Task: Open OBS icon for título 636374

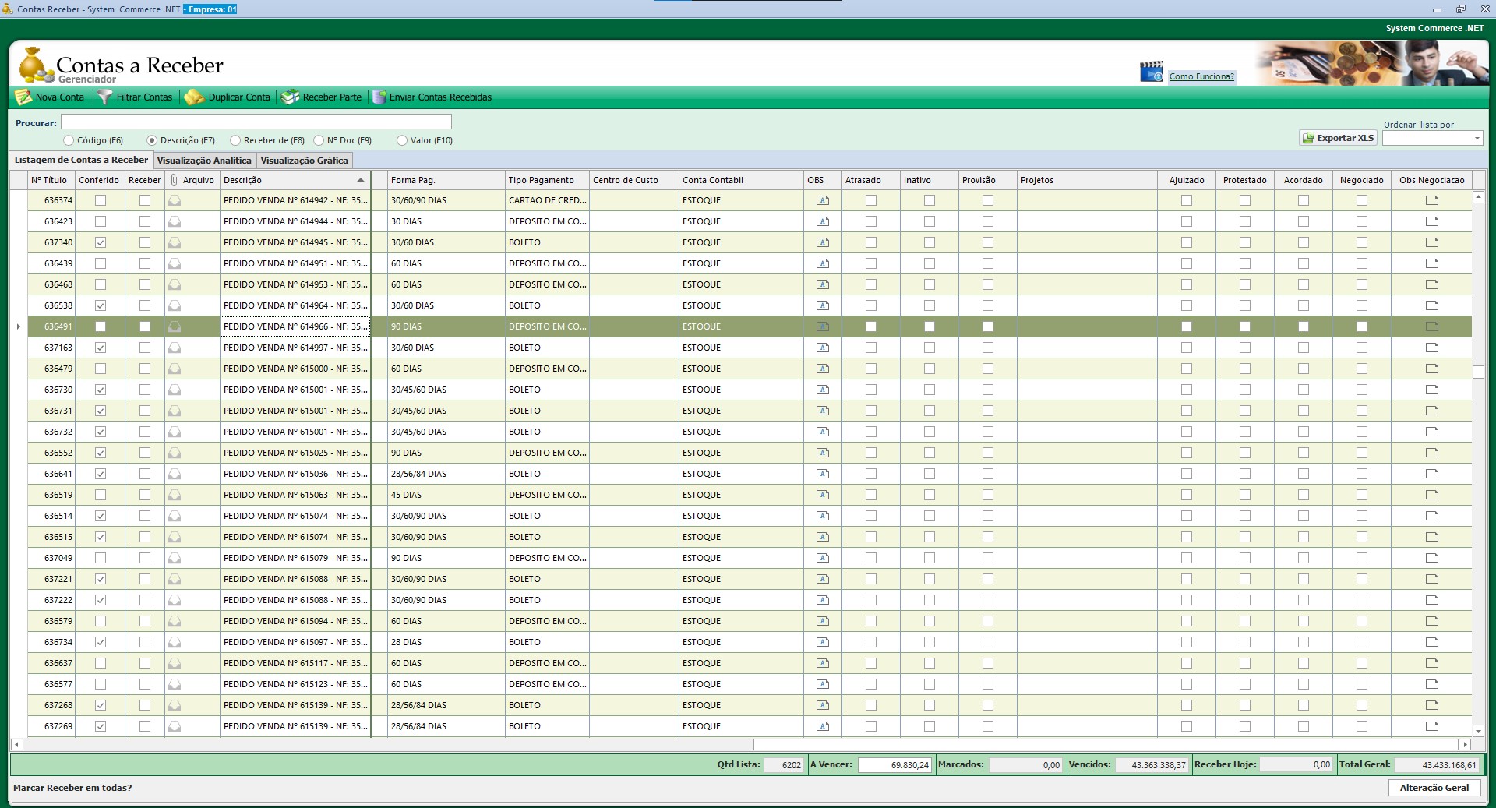Action: (822, 200)
